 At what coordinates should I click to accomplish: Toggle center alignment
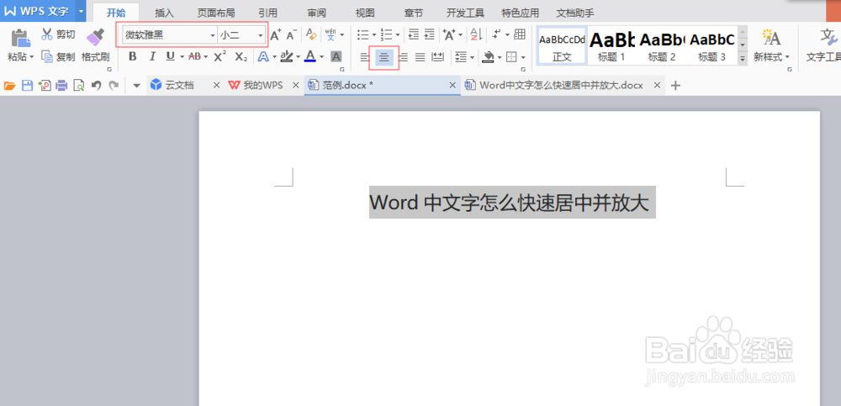click(x=384, y=56)
